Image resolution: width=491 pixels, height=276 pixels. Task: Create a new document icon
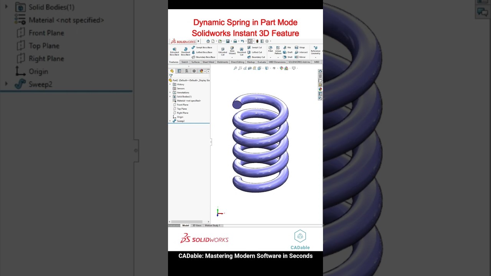tap(213, 41)
